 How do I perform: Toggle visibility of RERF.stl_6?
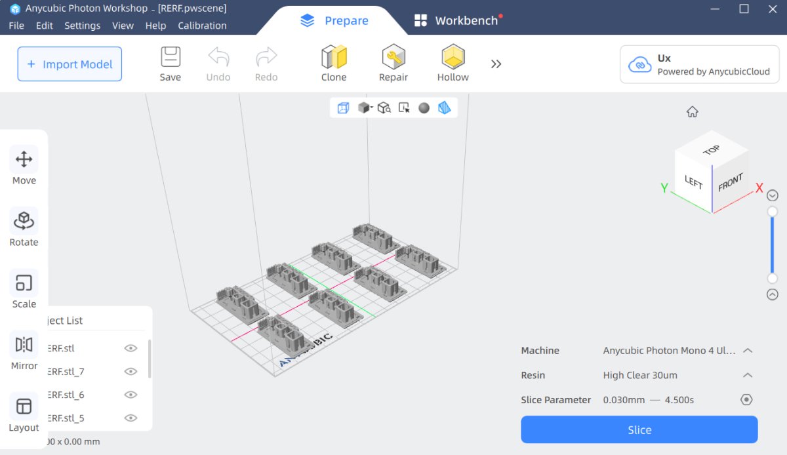(131, 395)
